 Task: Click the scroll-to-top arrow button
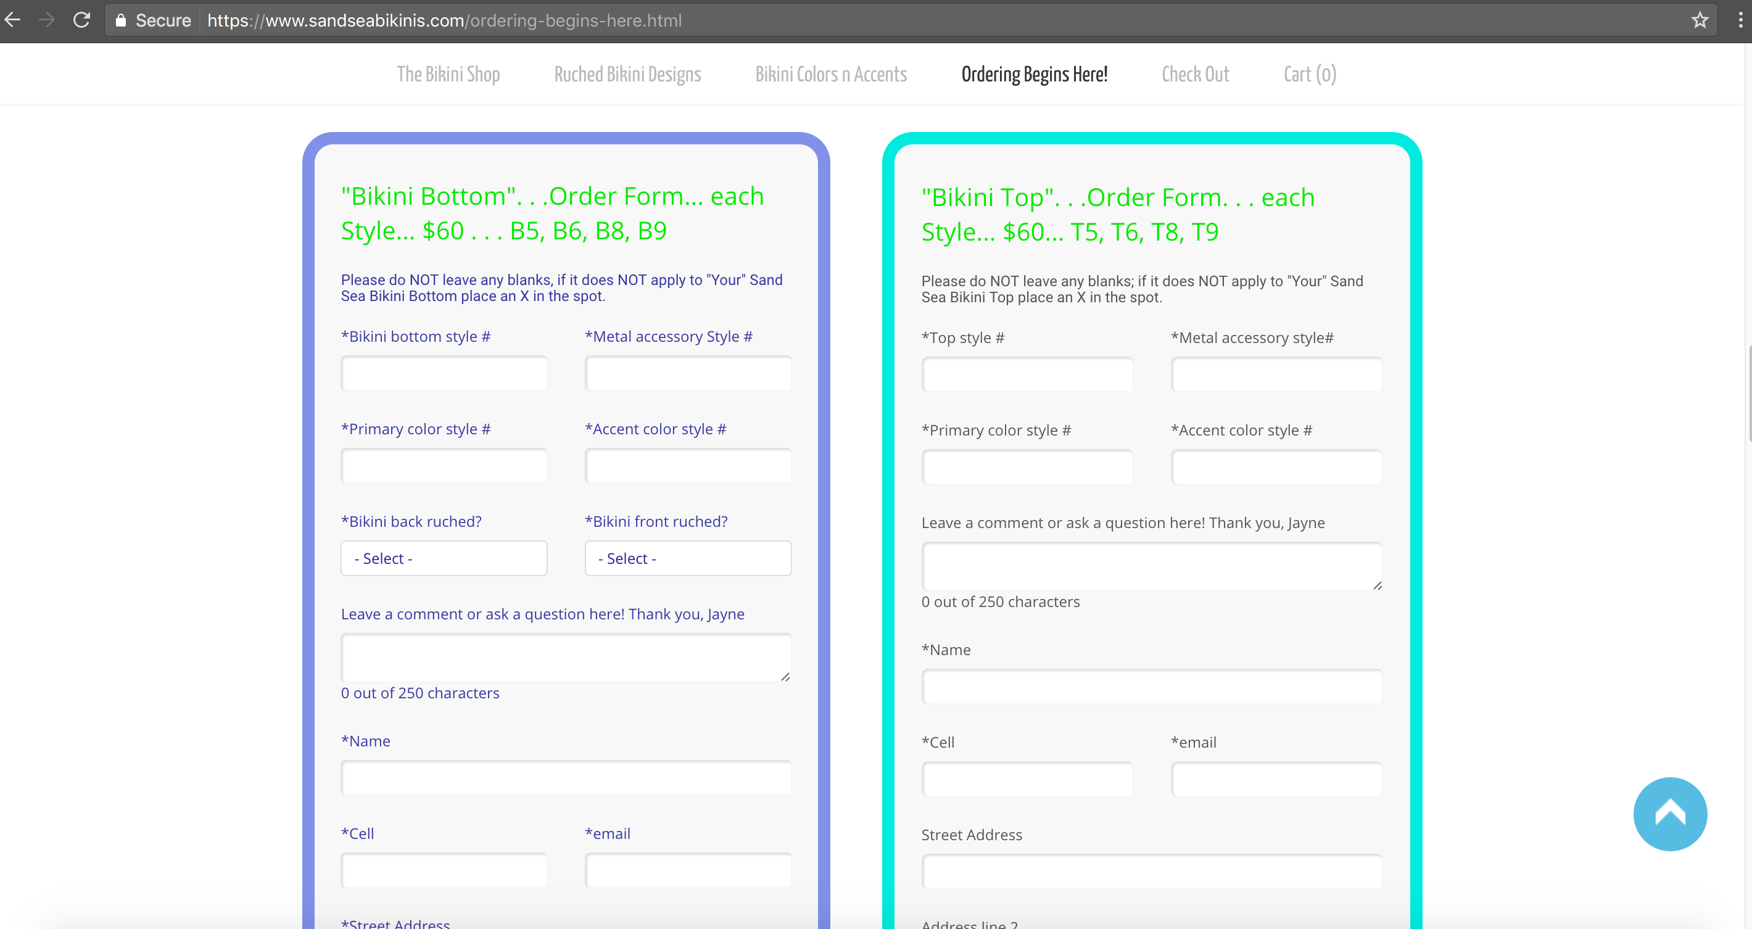[1670, 814]
